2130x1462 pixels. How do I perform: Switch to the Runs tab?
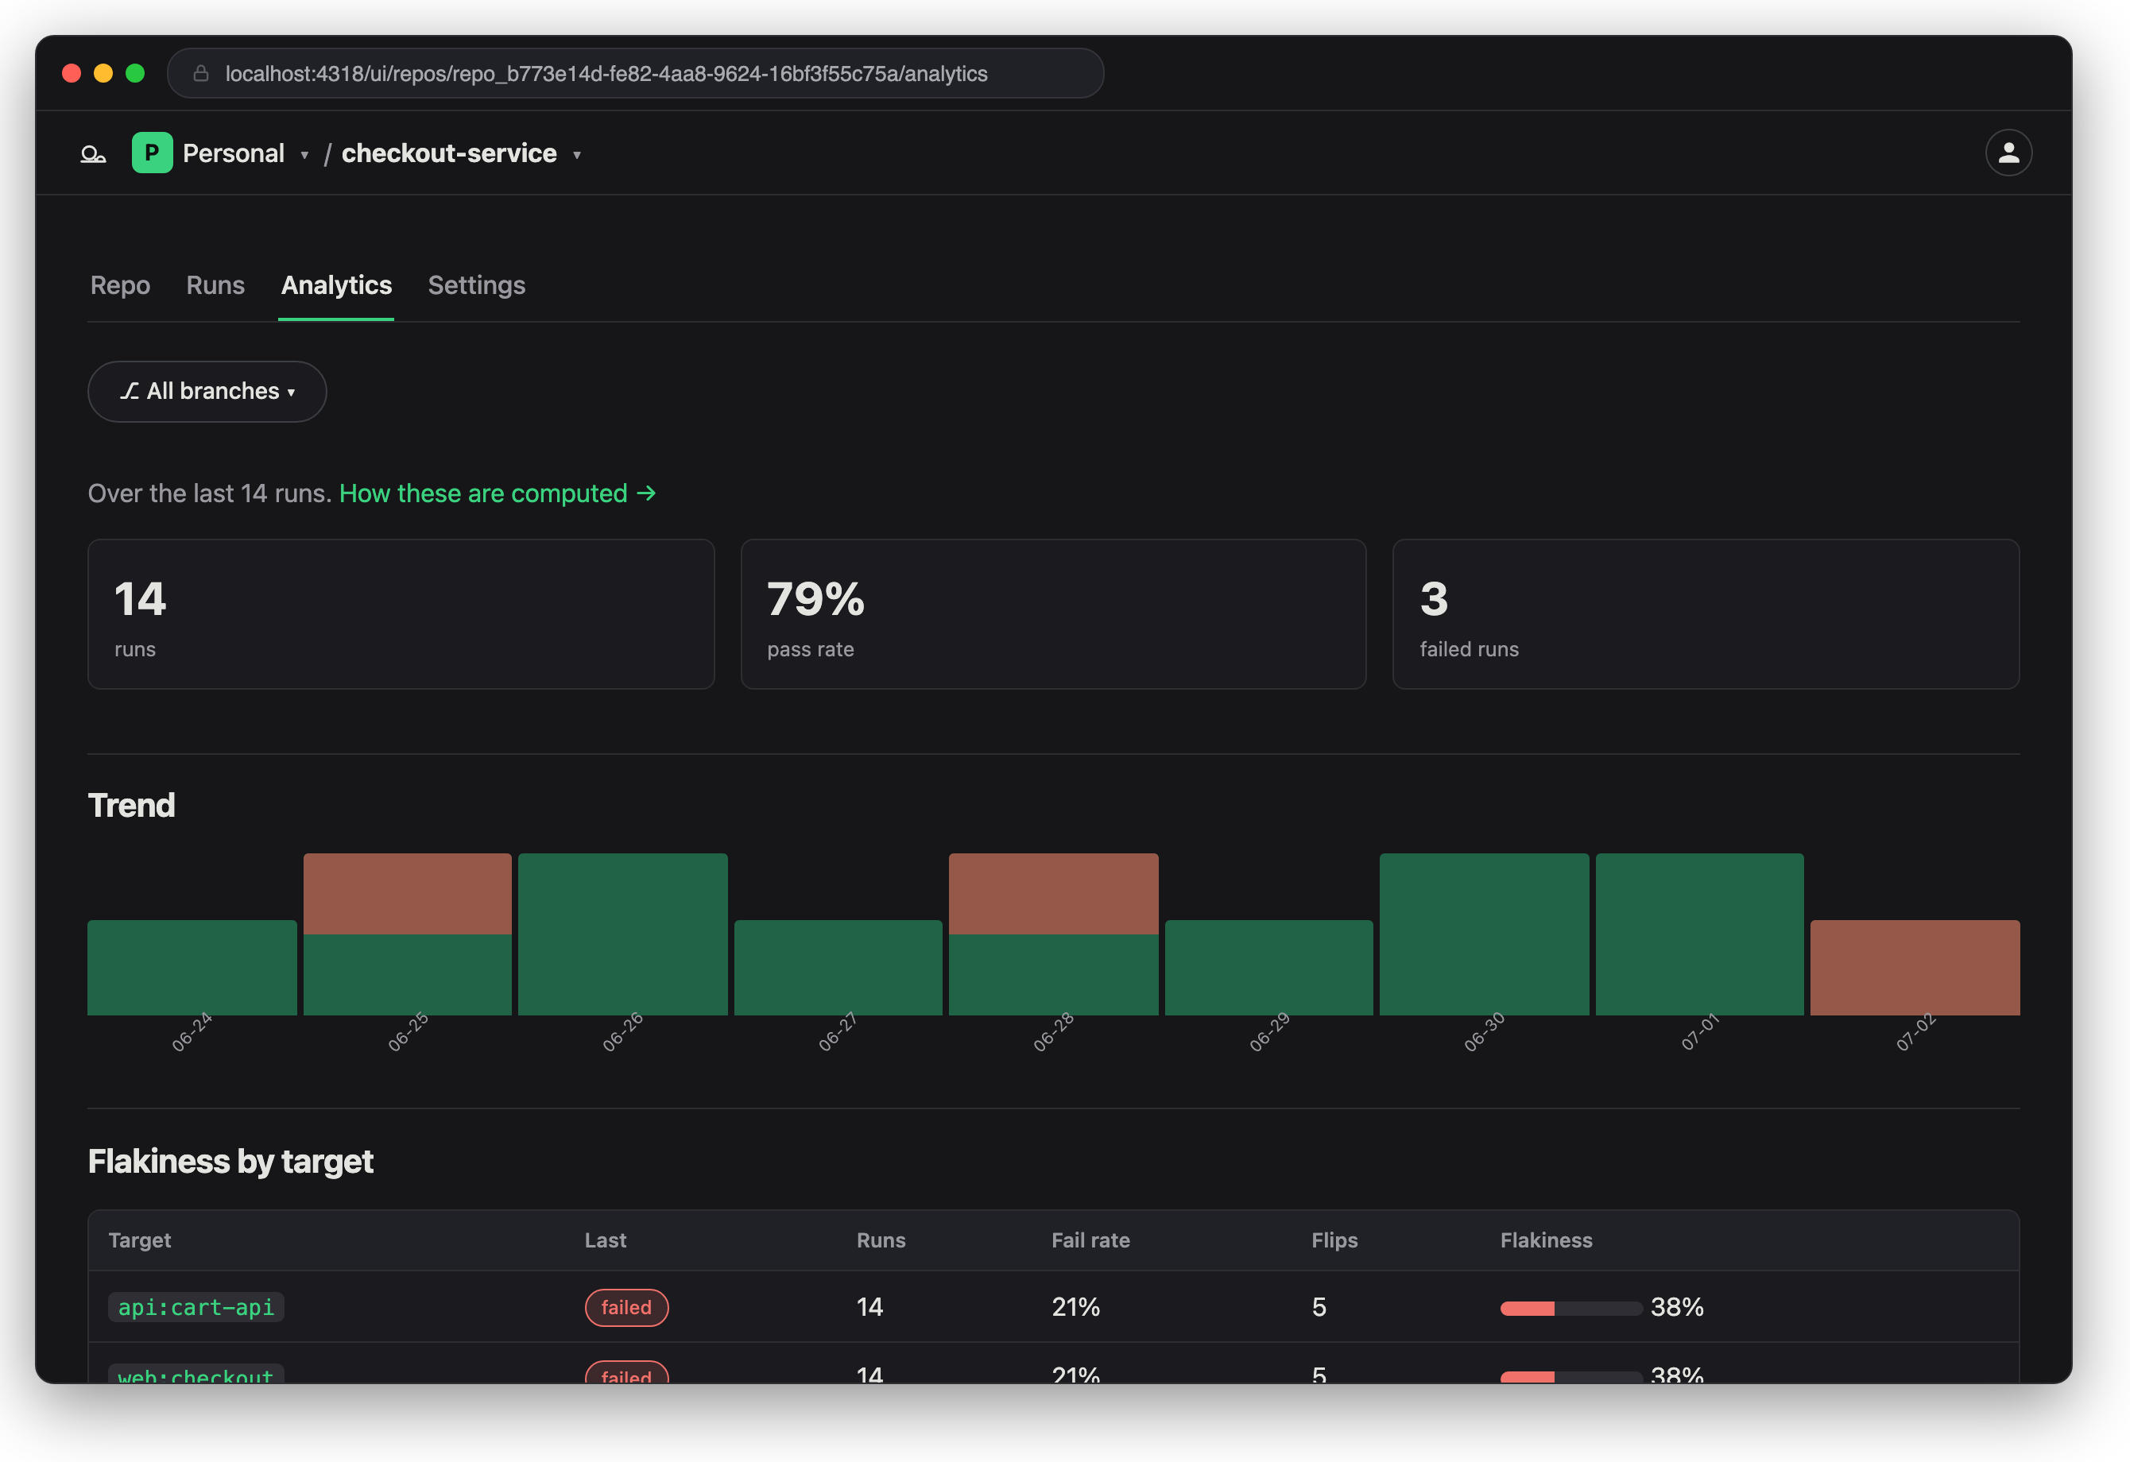coord(215,285)
